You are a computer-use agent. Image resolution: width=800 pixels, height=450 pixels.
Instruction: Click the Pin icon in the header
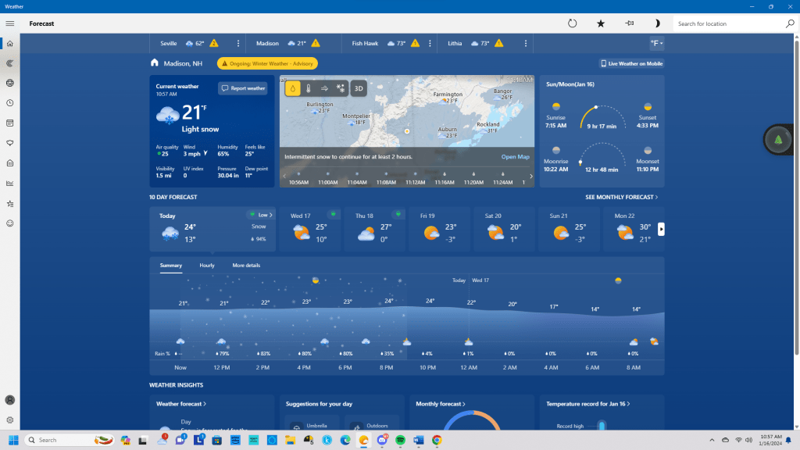629,23
